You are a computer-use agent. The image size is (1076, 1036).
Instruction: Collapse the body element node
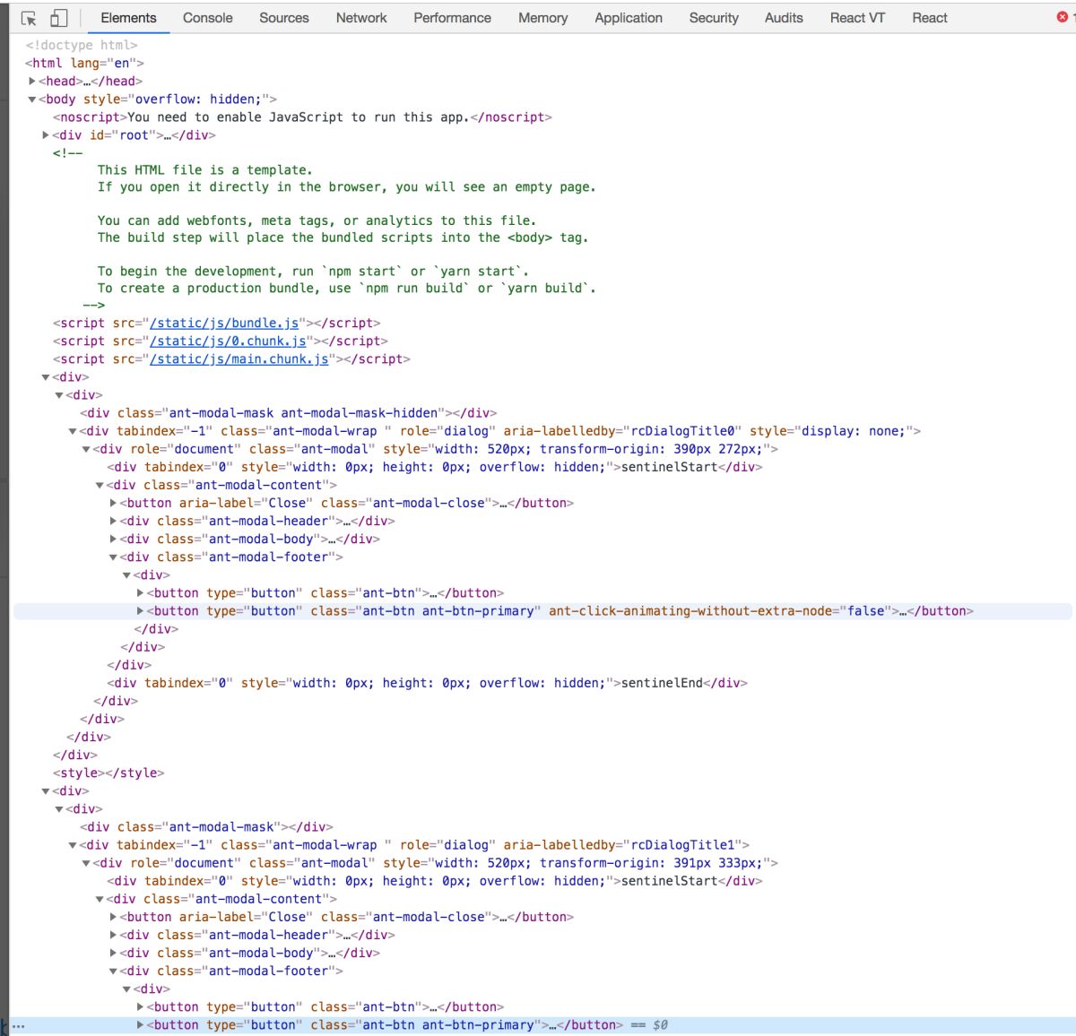(32, 99)
